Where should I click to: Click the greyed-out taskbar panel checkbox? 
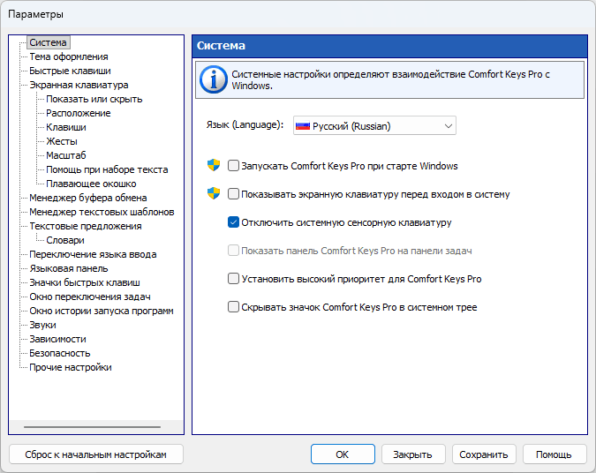click(x=233, y=251)
